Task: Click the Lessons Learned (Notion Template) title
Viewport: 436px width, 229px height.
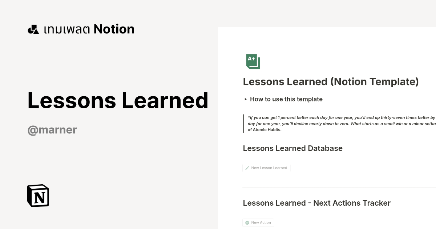Action: (331, 81)
